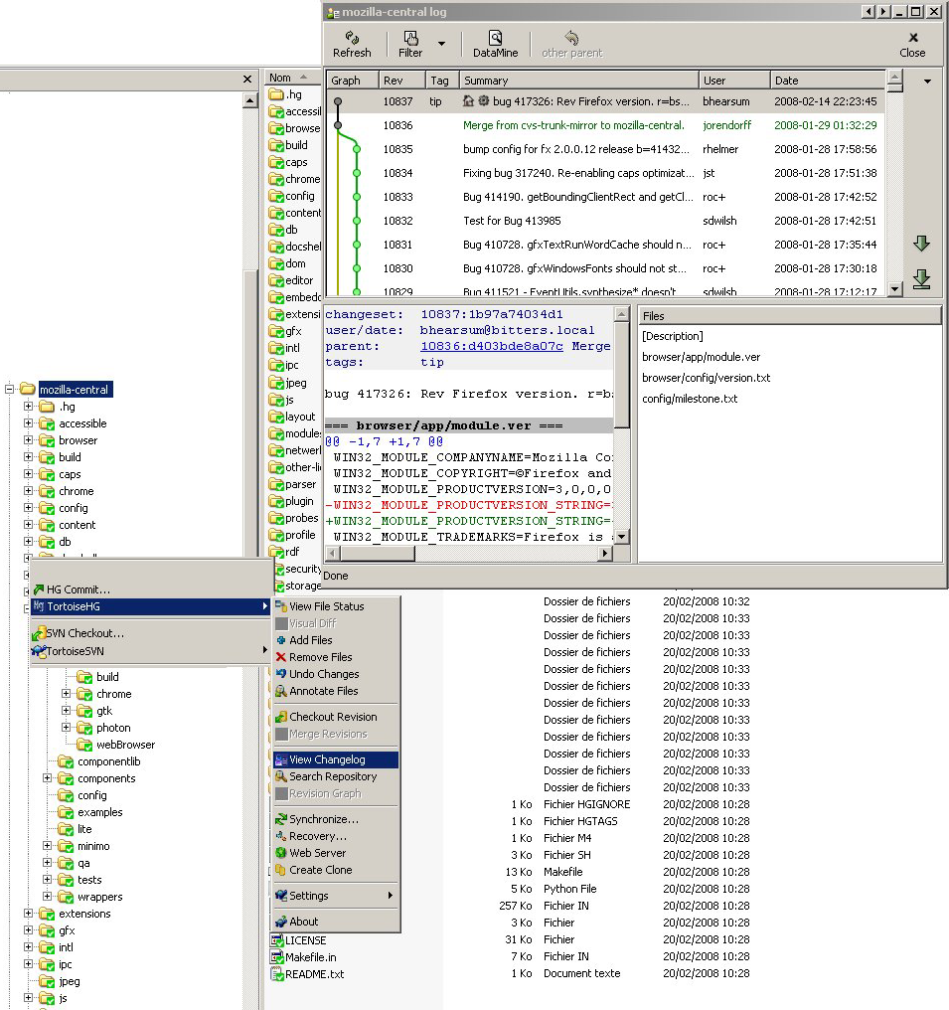Click the red X Remove Files icon
The height and width of the screenshot is (1010, 949).
point(280,657)
